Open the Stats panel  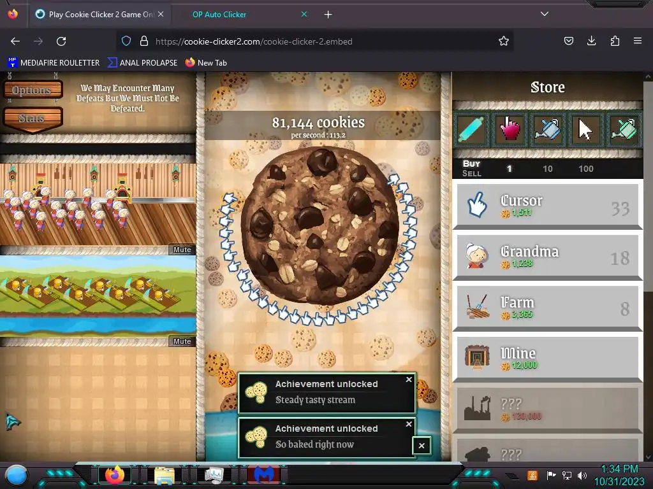pos(33,119)
